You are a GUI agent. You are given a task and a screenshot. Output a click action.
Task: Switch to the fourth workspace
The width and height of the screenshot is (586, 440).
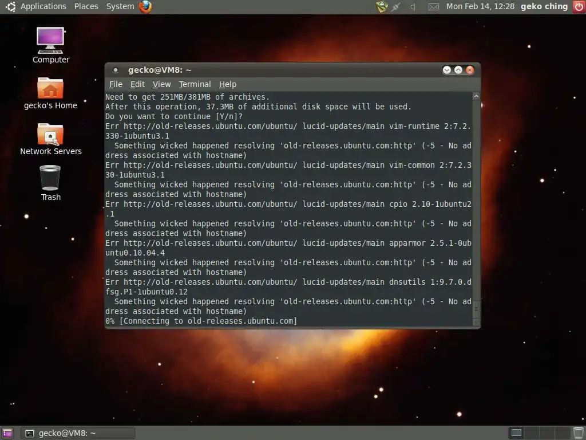pos(563,433)
